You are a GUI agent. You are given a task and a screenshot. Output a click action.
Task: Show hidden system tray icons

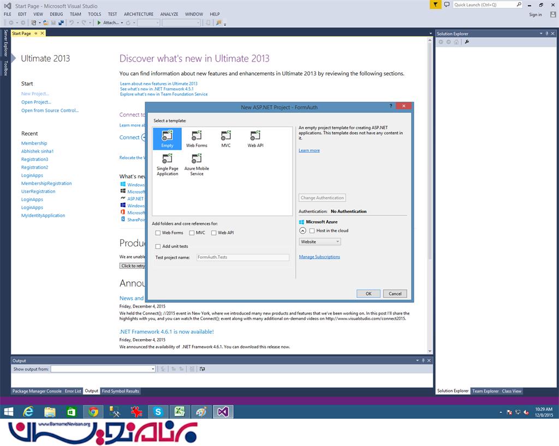(501, 412)
